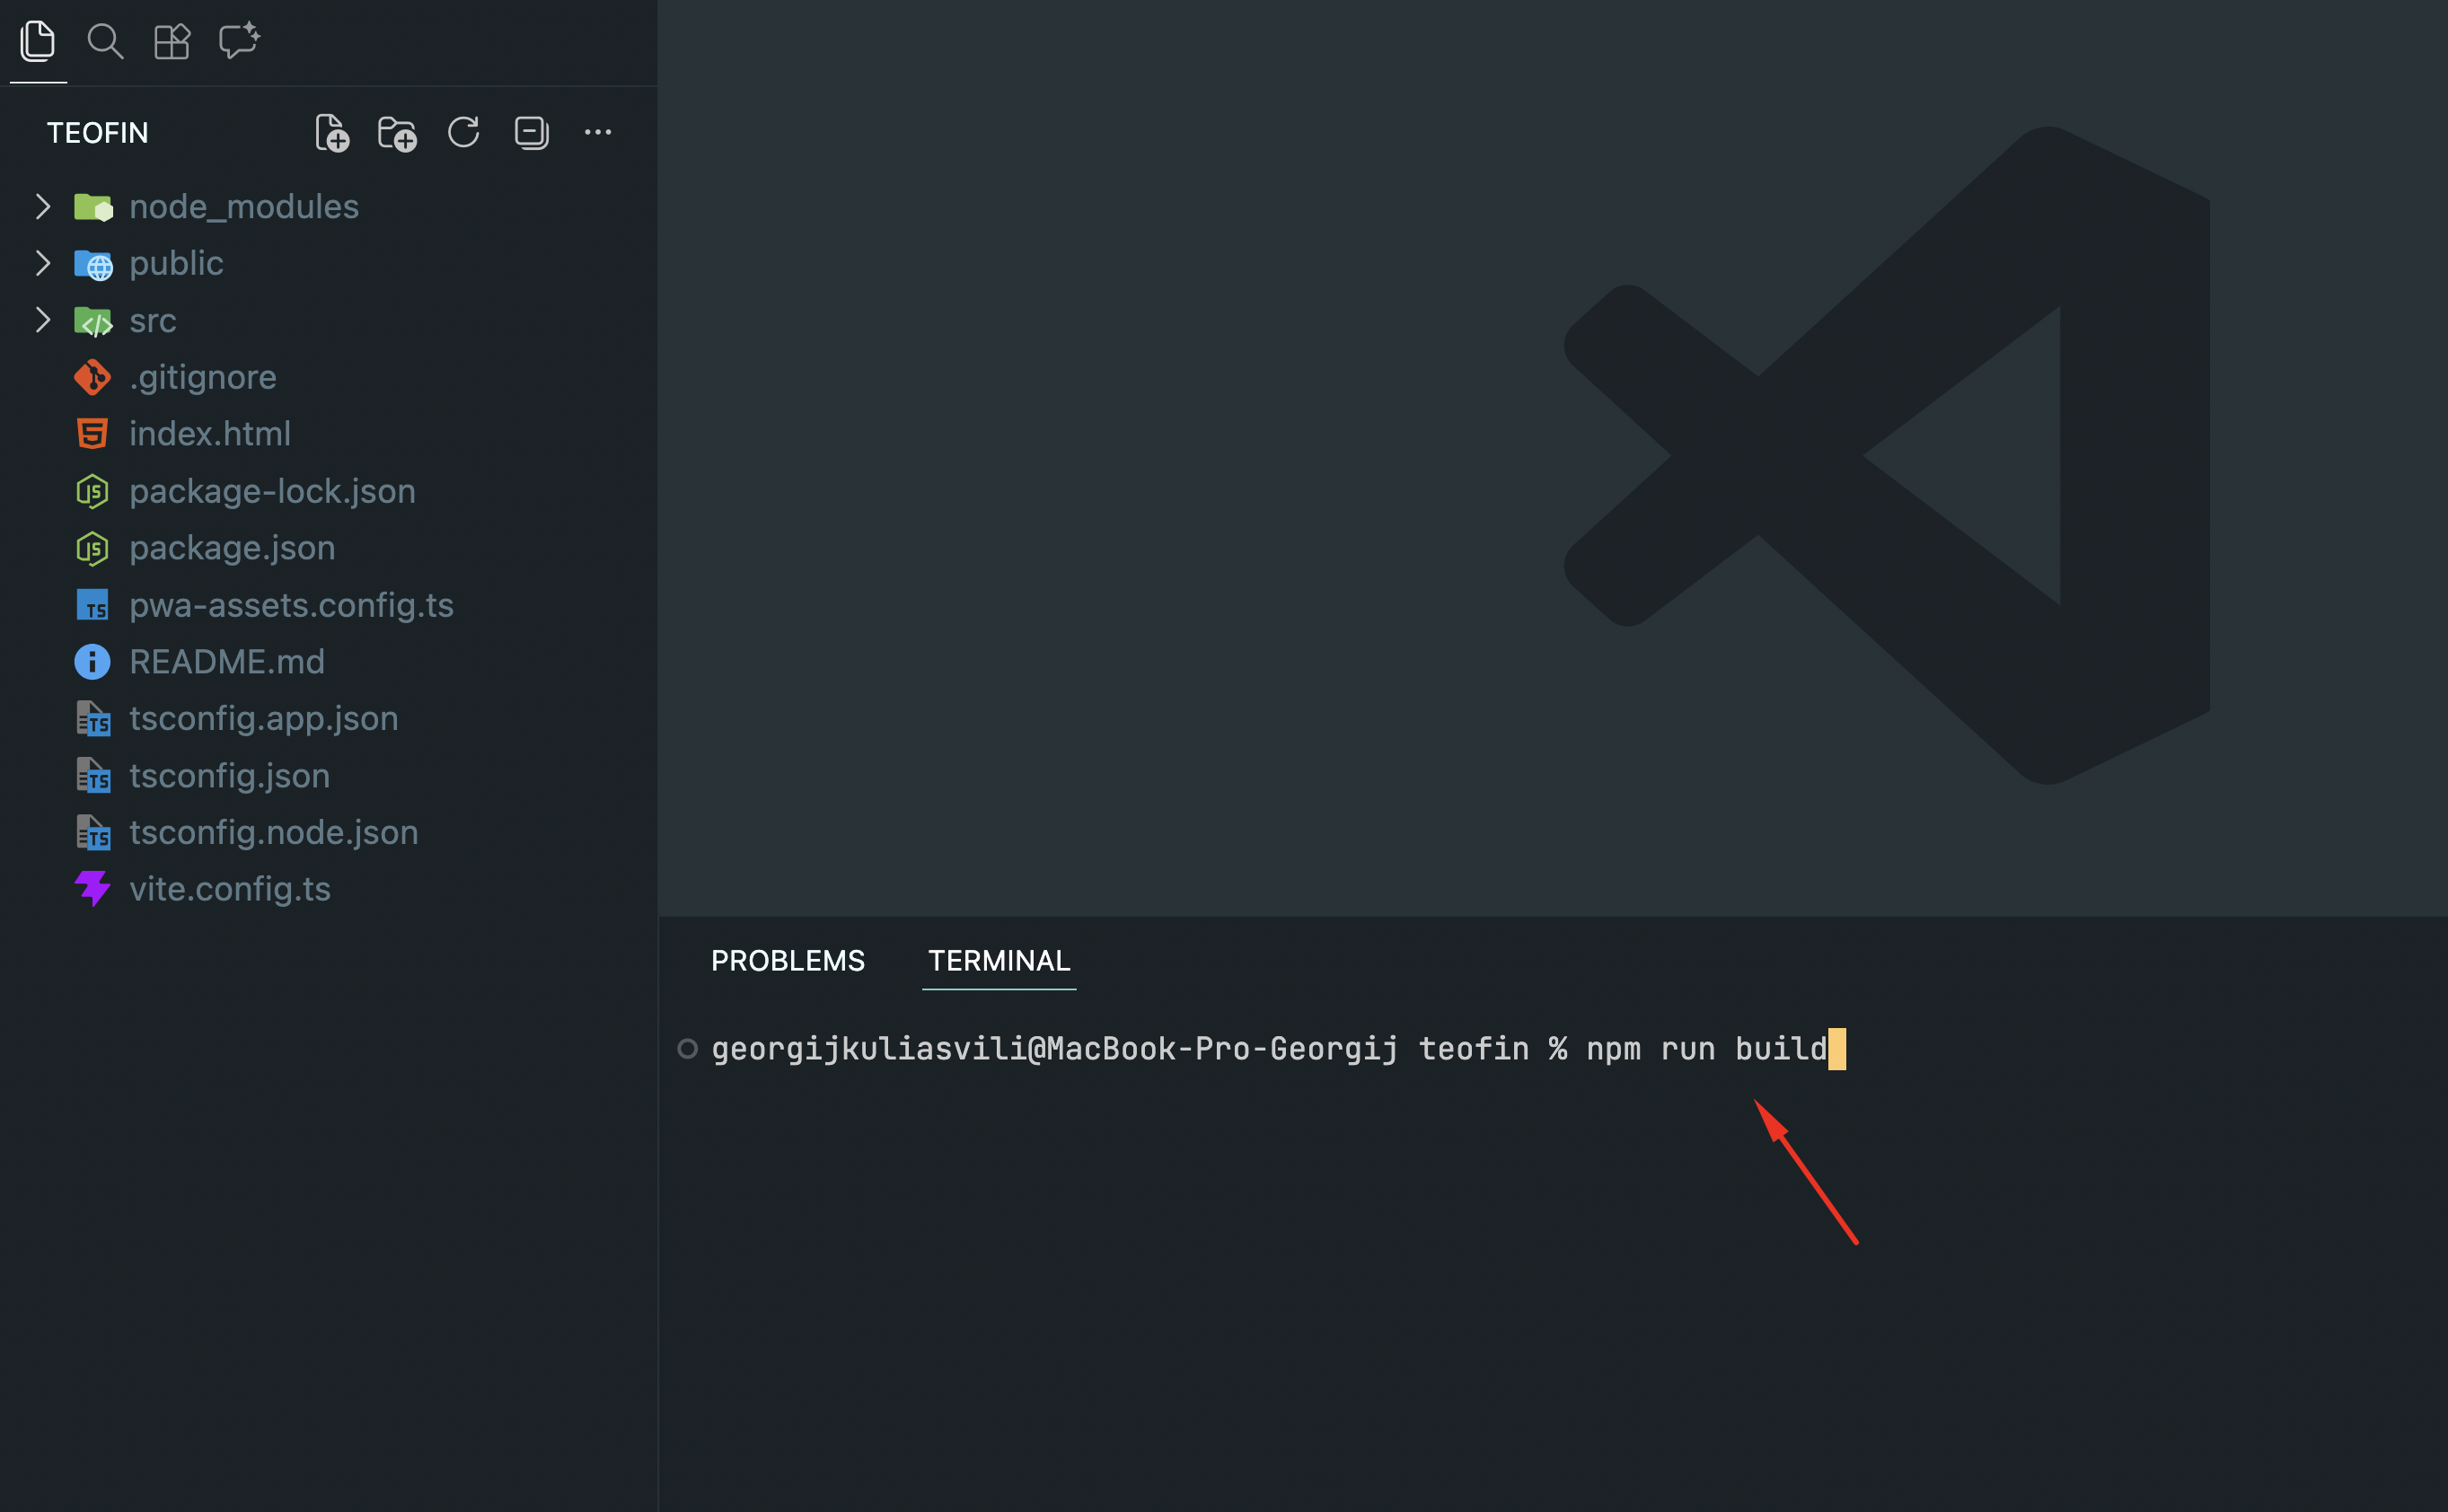Expand the node_modules folder
Image resolution: width=2448 pixels, height=1512 pixels.
[243, 207]
